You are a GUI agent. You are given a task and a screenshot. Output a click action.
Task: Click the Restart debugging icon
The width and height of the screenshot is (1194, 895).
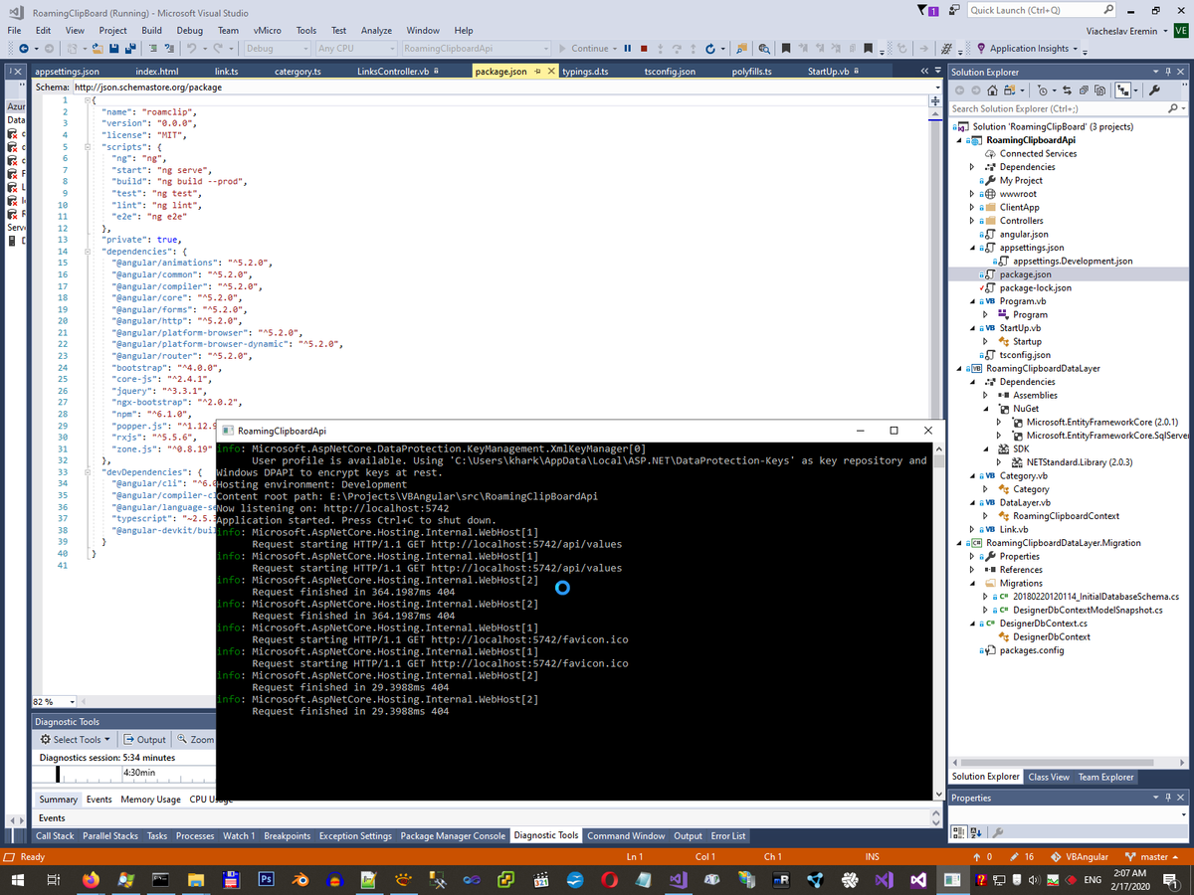tap(710, 48)
